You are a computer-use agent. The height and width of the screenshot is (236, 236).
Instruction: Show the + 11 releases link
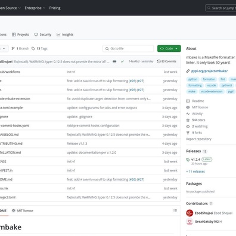point(195,172)
